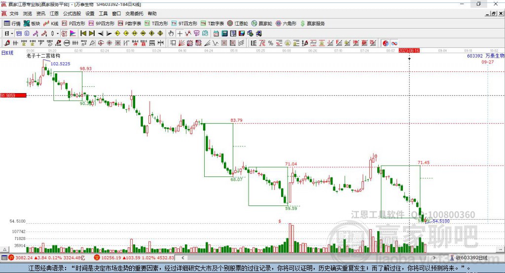This screenshot has height=273, width=505.
Task: Click the yin-yang red blue icon
Action: click(x=386, y=43)
